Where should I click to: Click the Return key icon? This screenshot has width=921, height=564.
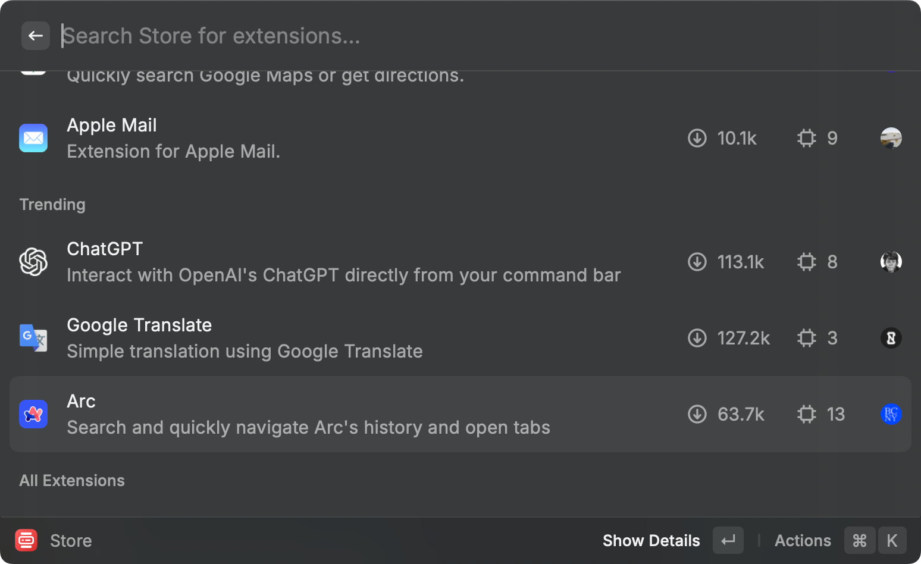(728, 540)
